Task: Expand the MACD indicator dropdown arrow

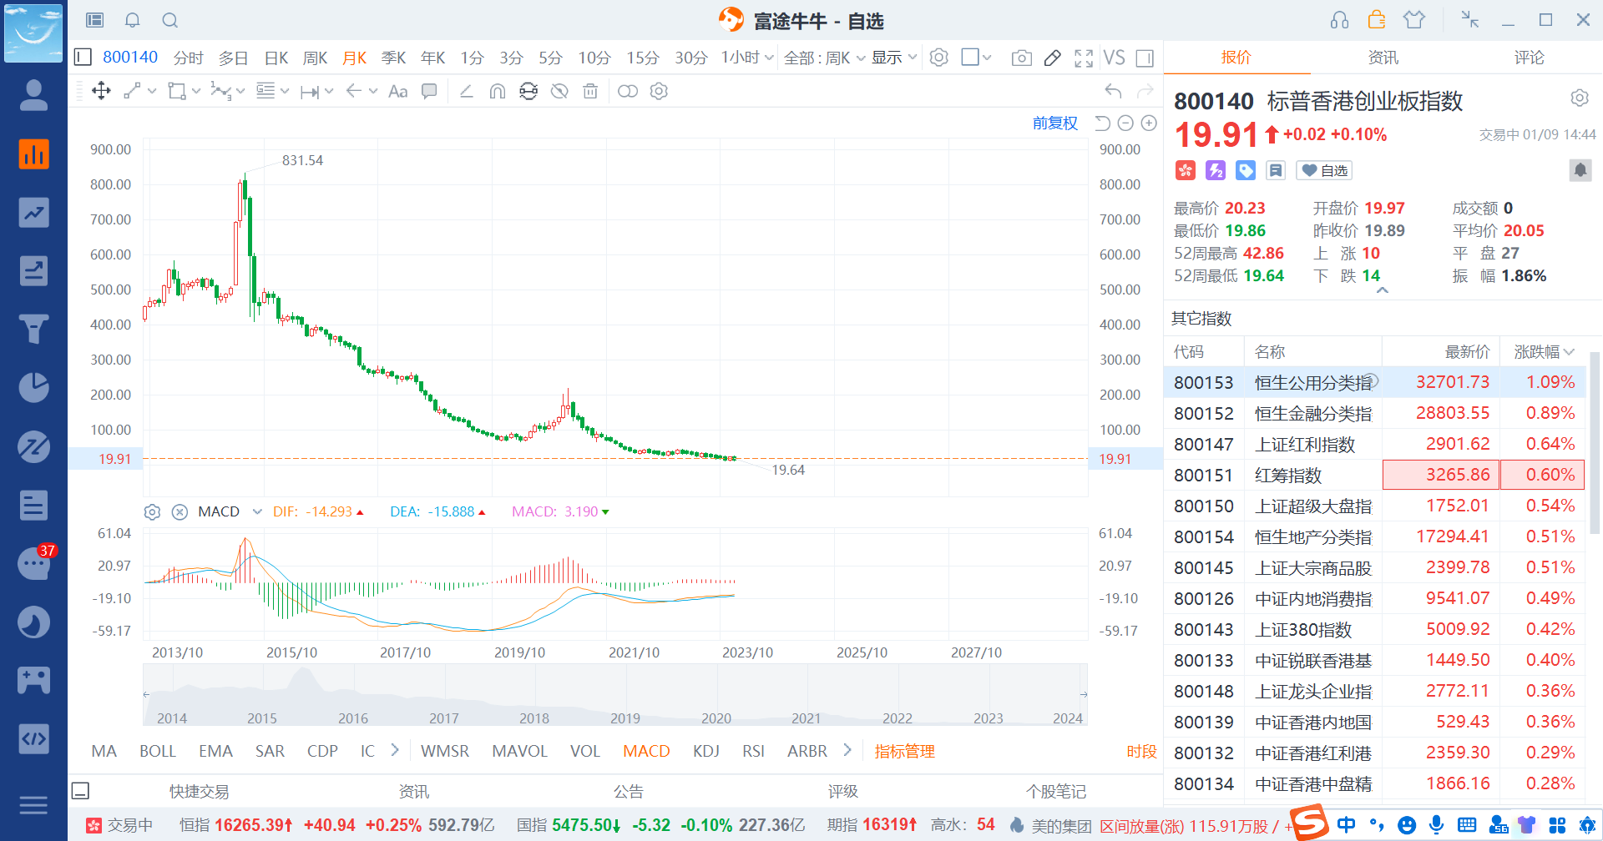Action: (x=257, y=511)
